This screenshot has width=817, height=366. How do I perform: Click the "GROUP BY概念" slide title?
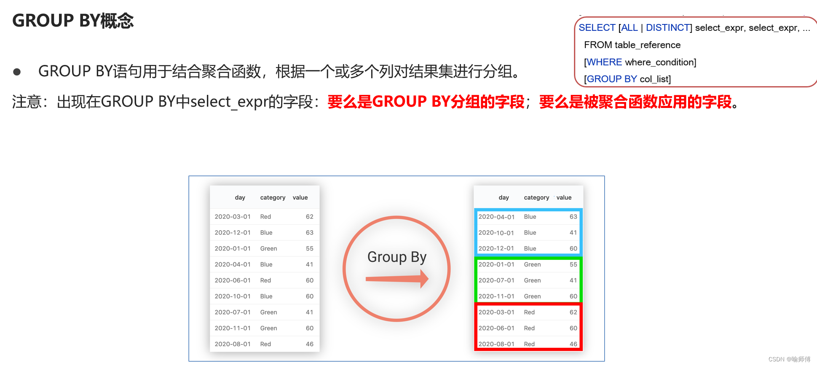click(x=73, y=20)
